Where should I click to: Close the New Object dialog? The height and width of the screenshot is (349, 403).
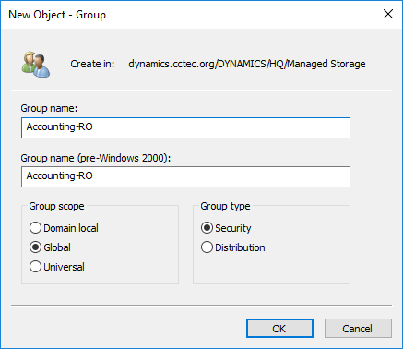[388, 14]
